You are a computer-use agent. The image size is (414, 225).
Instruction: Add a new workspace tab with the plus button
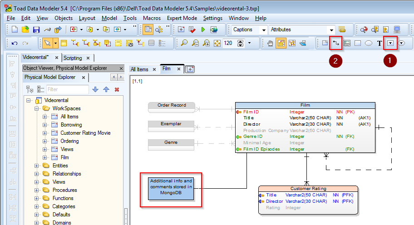(190, 69)
